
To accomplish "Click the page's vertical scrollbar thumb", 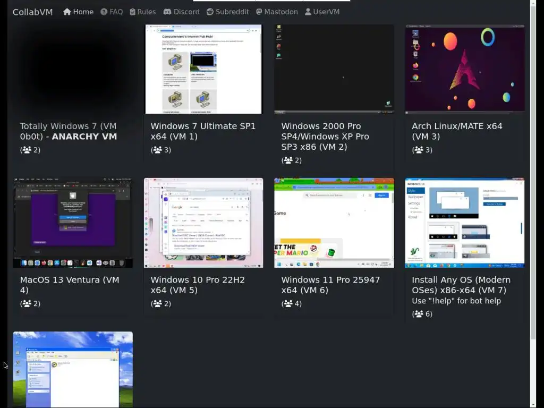I will tap(533, 173).
